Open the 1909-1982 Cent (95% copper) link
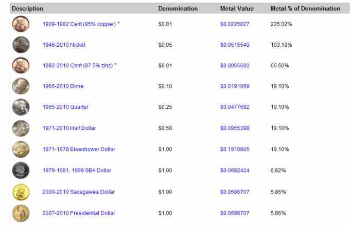The image size is (350, 226). tap(79, 24)
